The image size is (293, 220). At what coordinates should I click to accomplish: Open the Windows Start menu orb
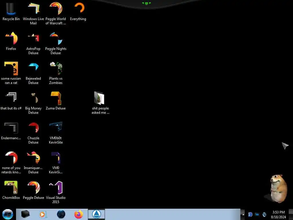[8, 214]
